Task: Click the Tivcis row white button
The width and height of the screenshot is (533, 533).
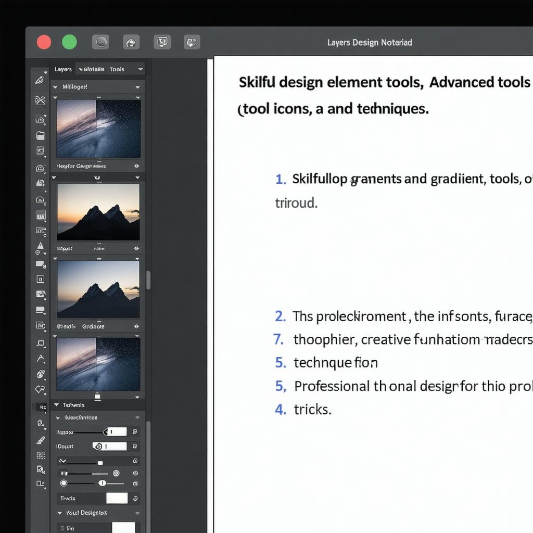Action: click(x=117, y=498)
